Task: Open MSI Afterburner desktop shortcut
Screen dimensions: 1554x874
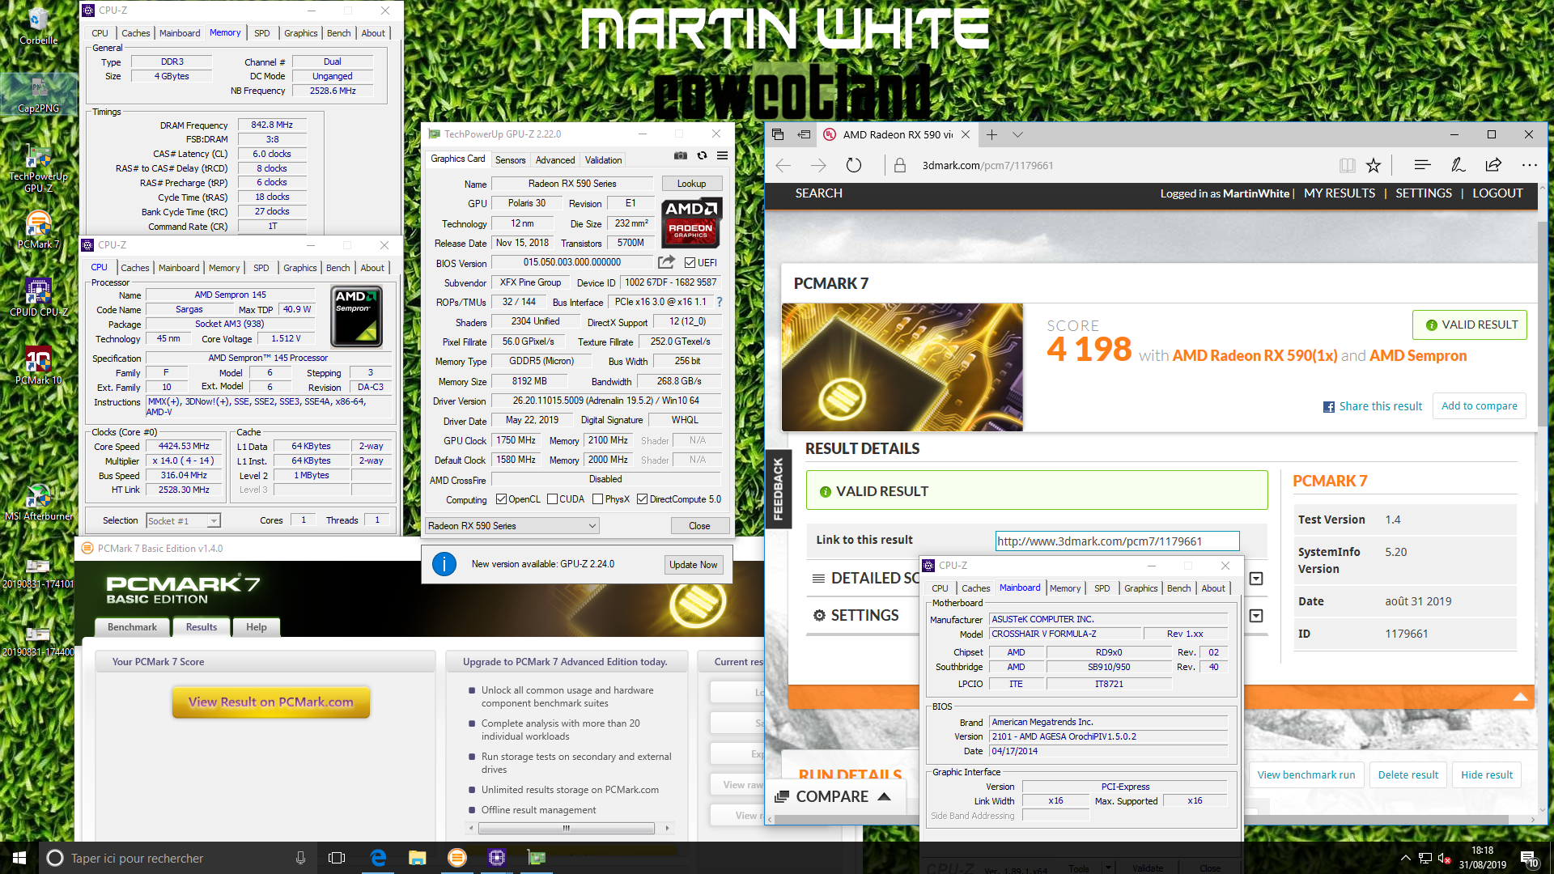Action: 38,502
